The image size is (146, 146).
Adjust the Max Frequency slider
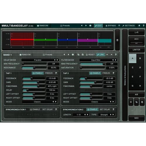(92, 64)
